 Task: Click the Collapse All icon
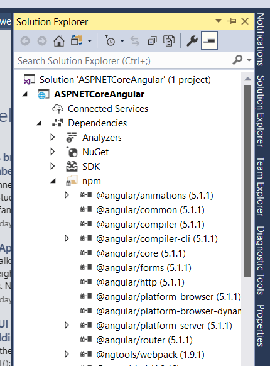[x=152, y=41]
